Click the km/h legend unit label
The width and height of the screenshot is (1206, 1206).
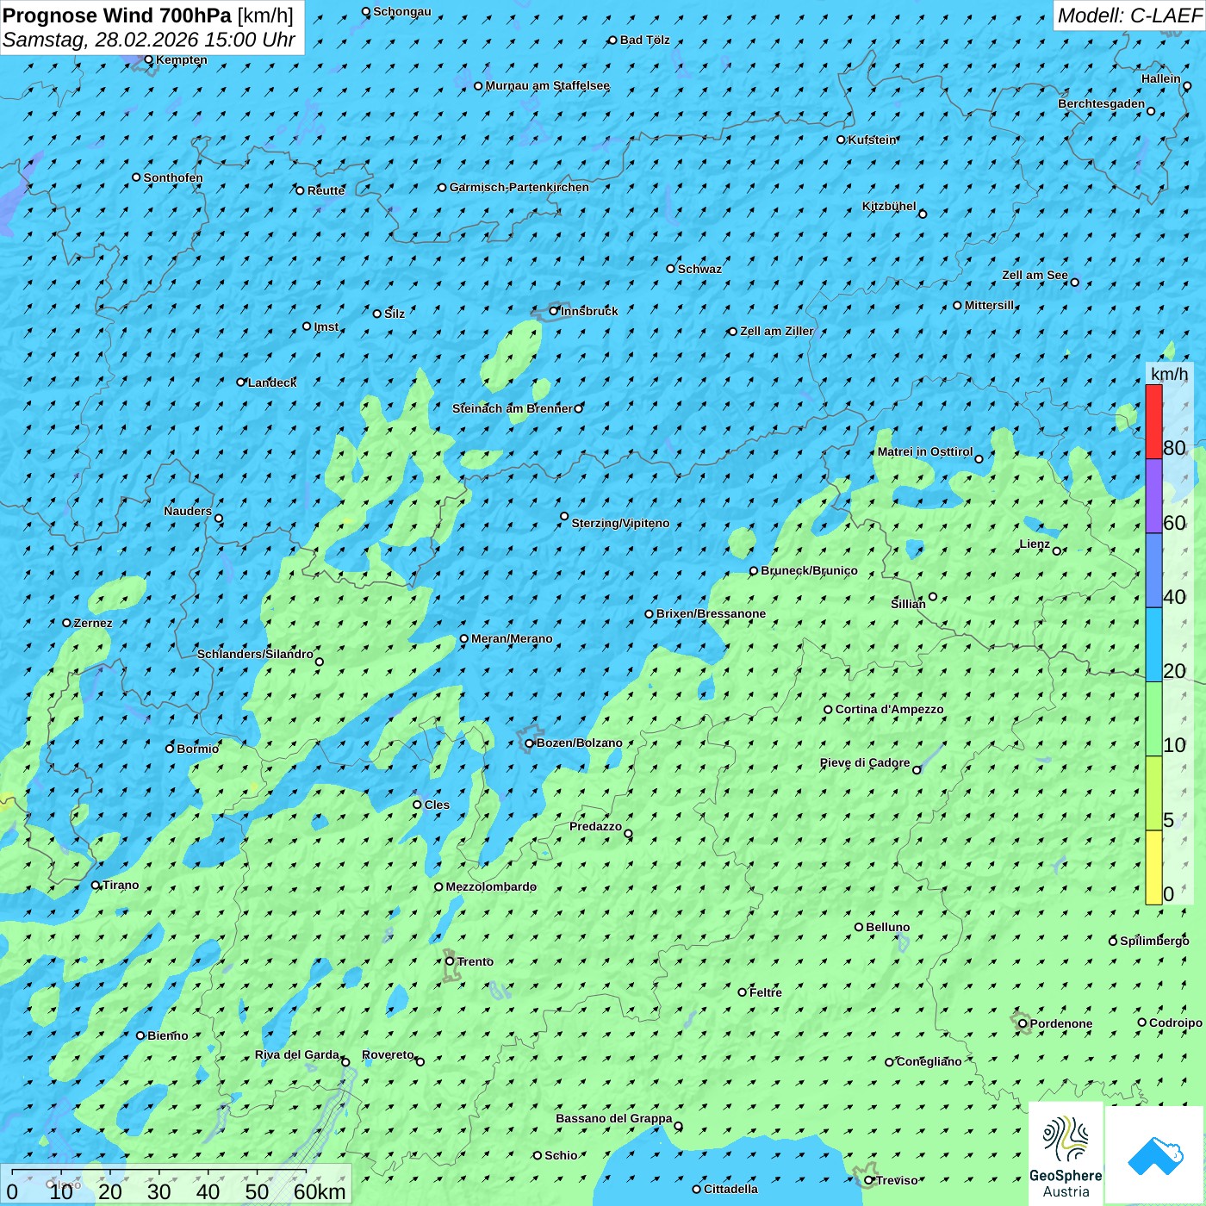[x=1169, y=374]
